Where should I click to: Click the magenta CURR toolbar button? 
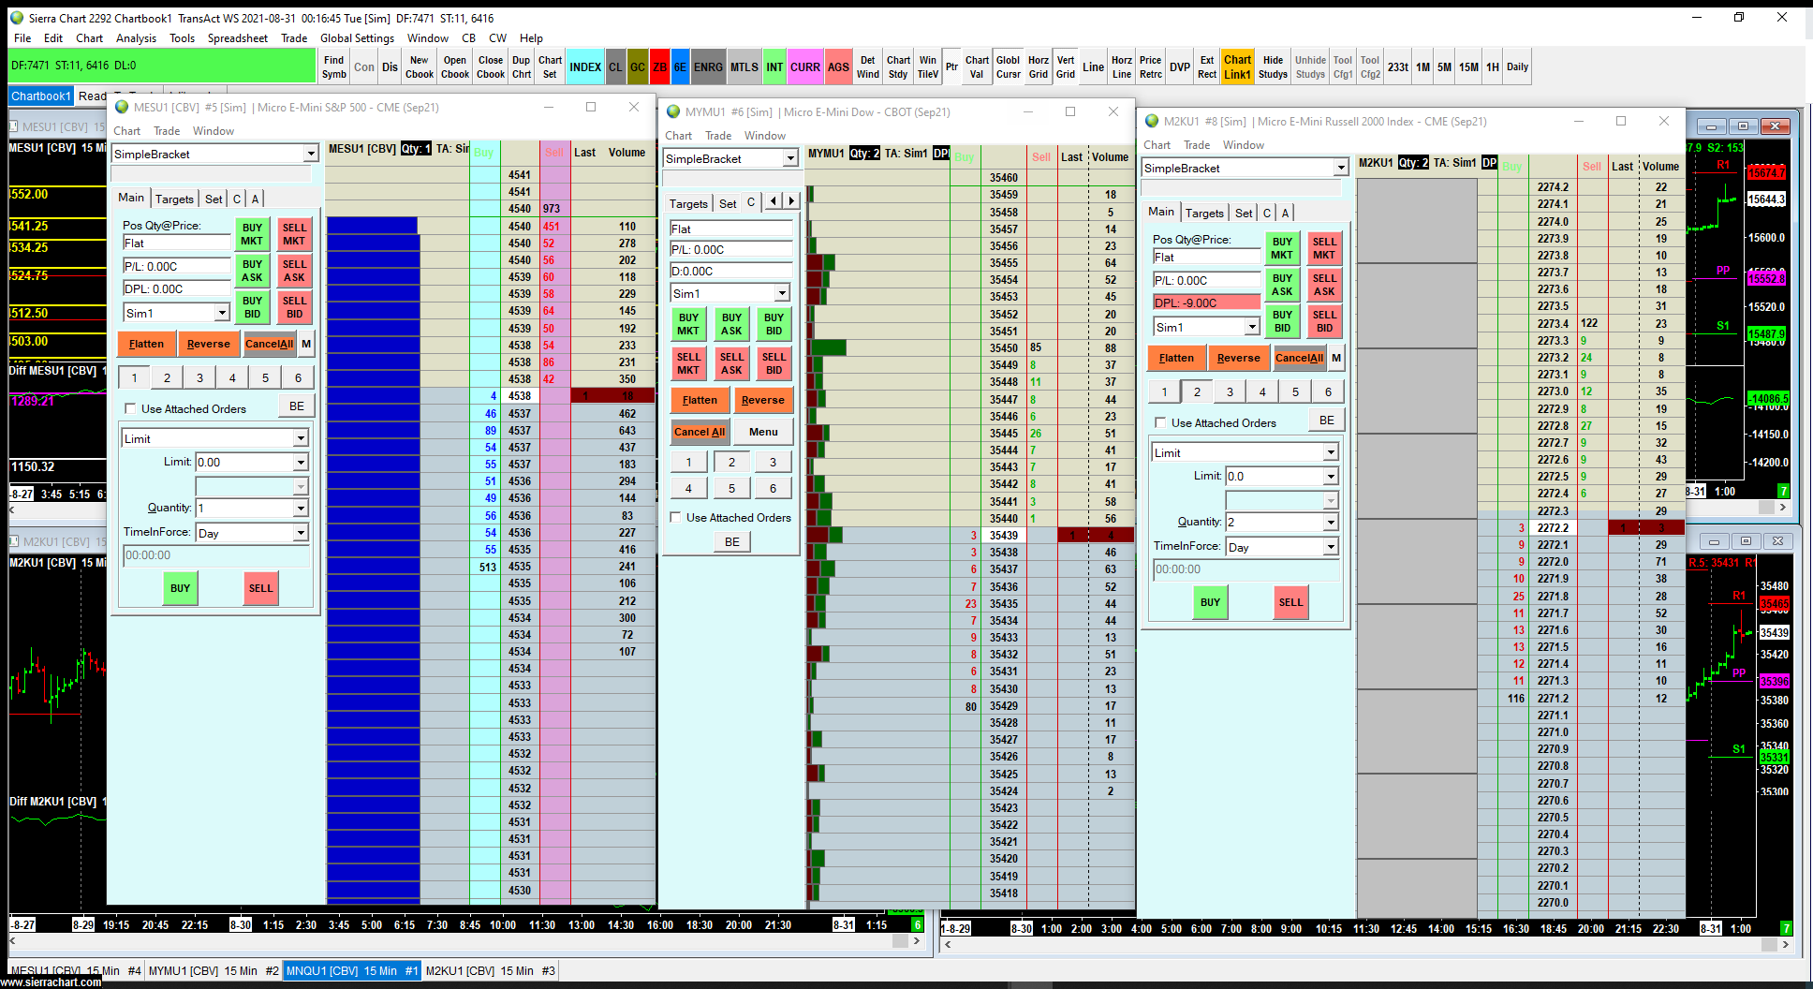point(805,66)
